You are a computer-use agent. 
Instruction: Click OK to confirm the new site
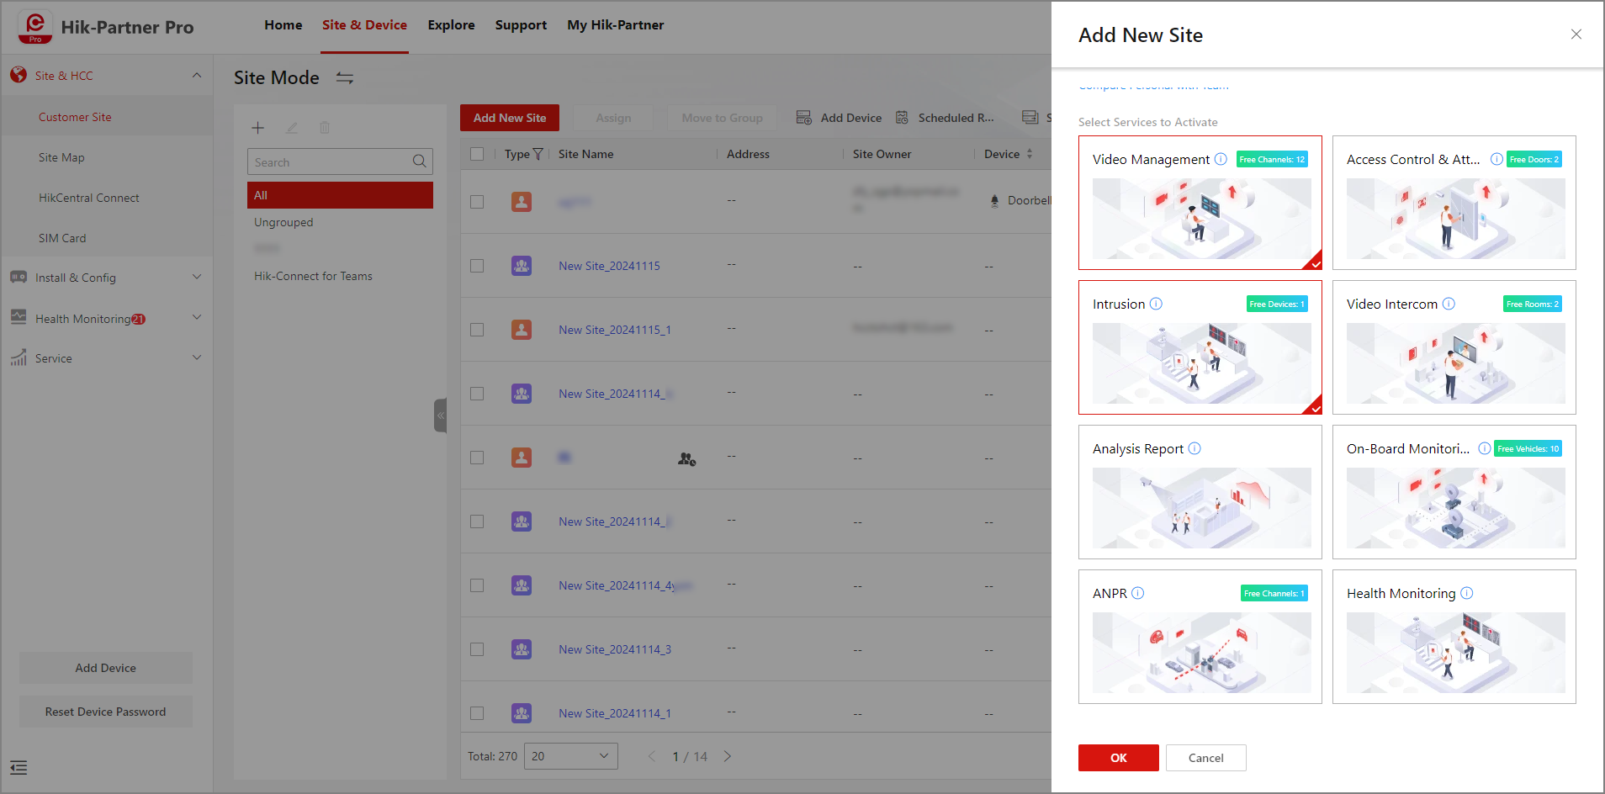pyautogui.click(x=1119, y=758)
